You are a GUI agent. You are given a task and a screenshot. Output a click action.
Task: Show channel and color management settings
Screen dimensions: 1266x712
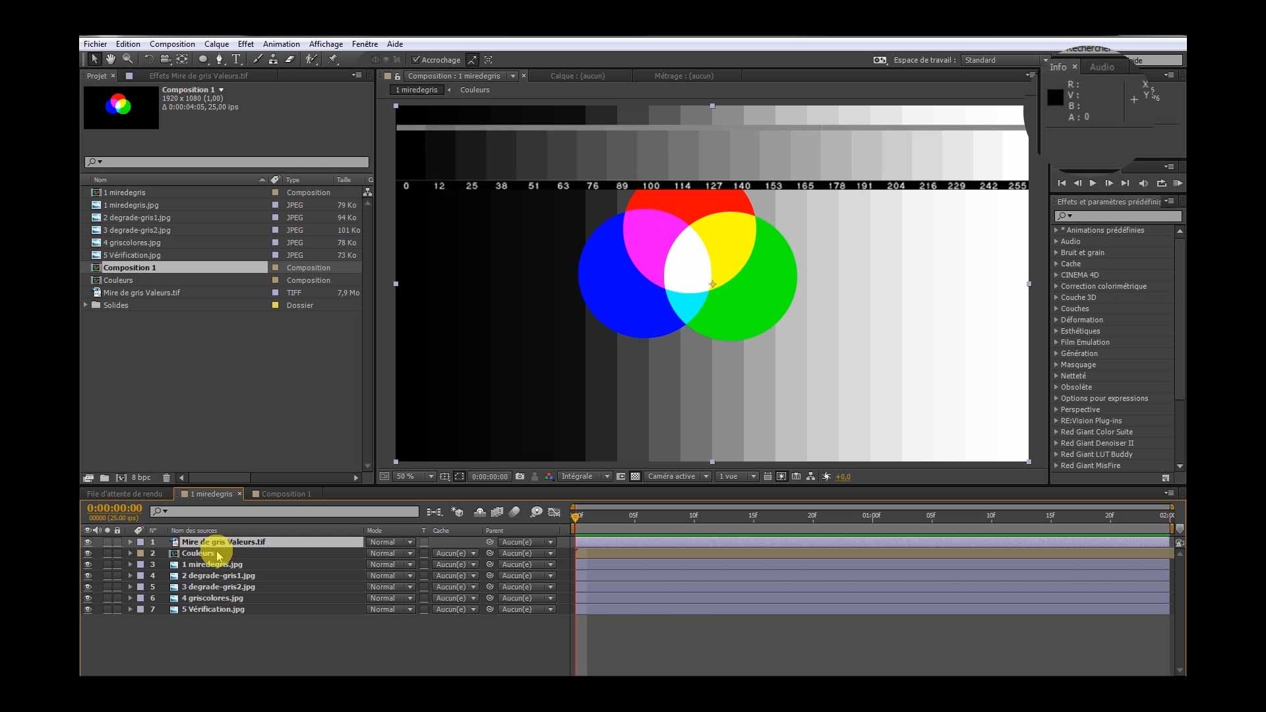tap(549, 477)
